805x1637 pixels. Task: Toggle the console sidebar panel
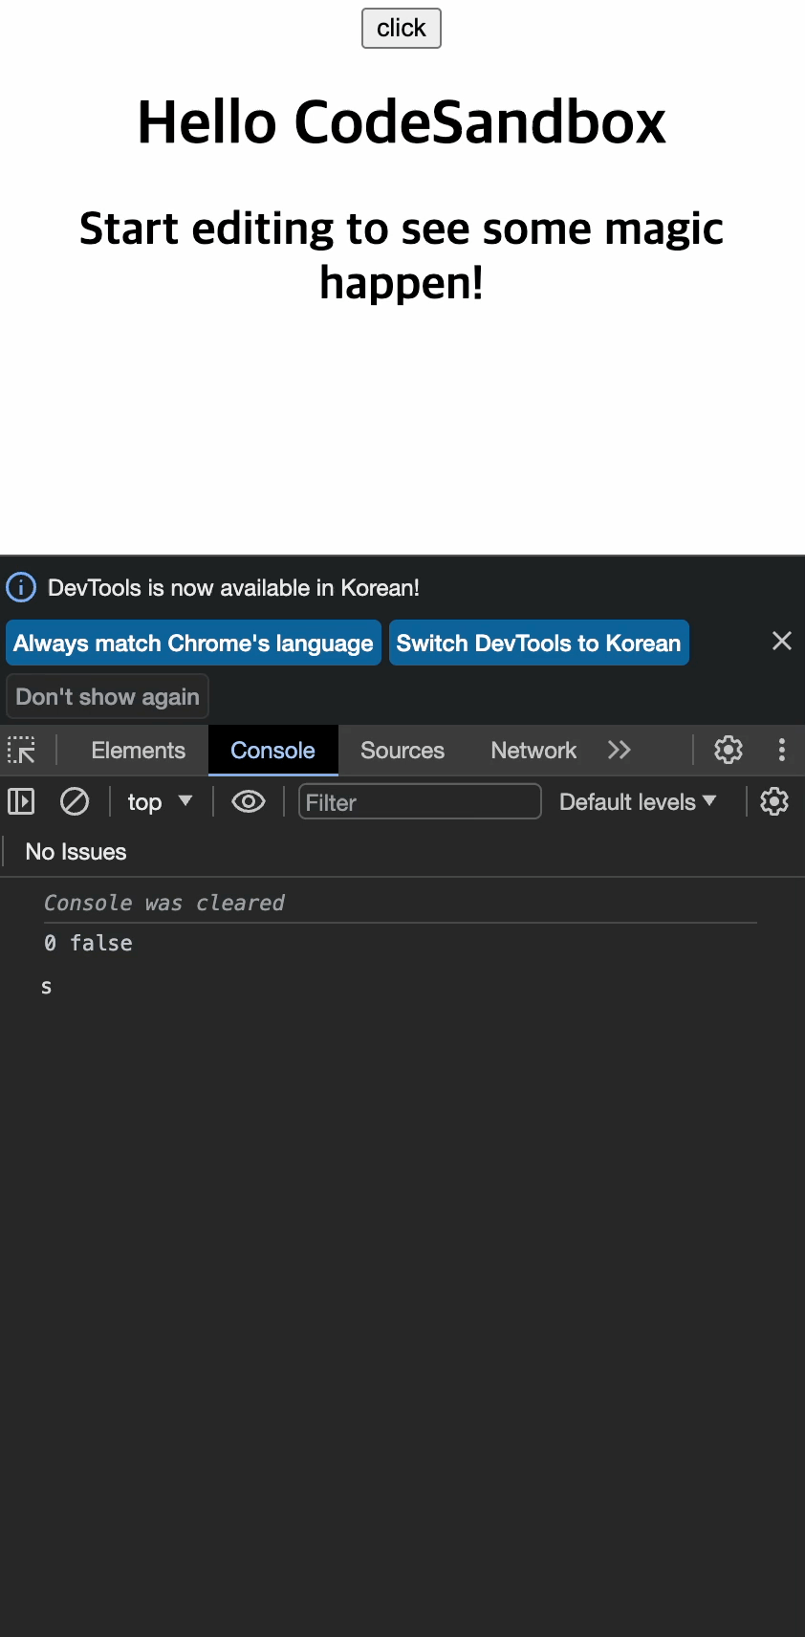[x=21, y=801]
